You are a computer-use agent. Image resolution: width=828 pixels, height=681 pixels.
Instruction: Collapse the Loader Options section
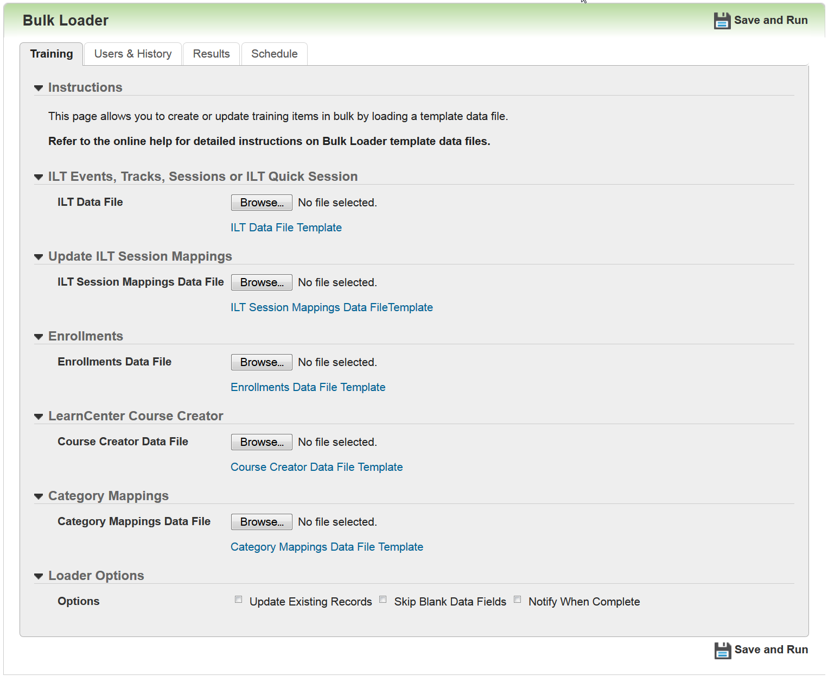tap(39, 576)
